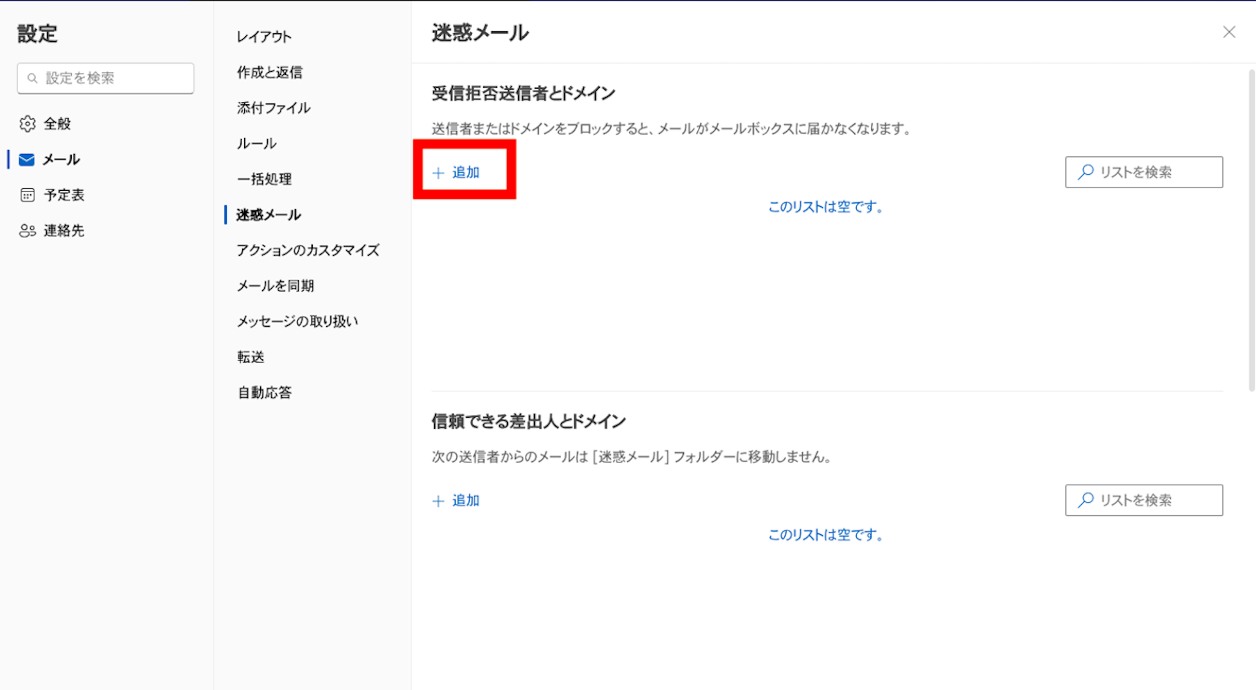The width and height of the screenshot is (1256, 690).
Task: Select ルール in mail settings
Action: coord(256,144)
